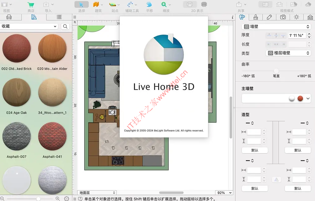Open the sun light settings inspector tab

pos(296,17)
